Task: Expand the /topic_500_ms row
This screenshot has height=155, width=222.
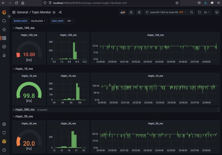Action: [x=24, y=110]
